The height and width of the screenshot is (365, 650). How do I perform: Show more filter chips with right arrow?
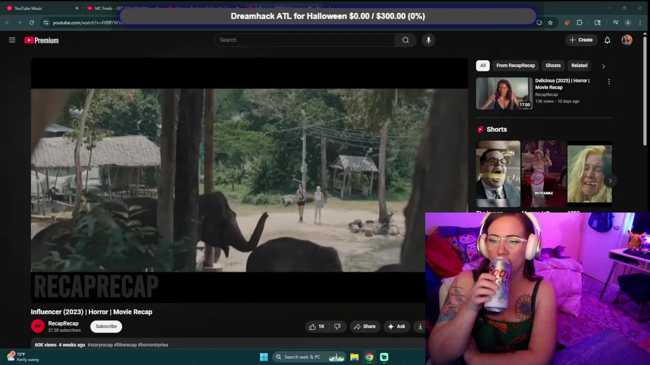pyautogui.click(x=603, y=66)
